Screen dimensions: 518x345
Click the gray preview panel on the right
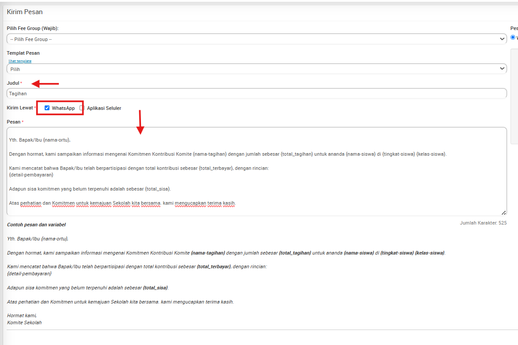(514, 96)
